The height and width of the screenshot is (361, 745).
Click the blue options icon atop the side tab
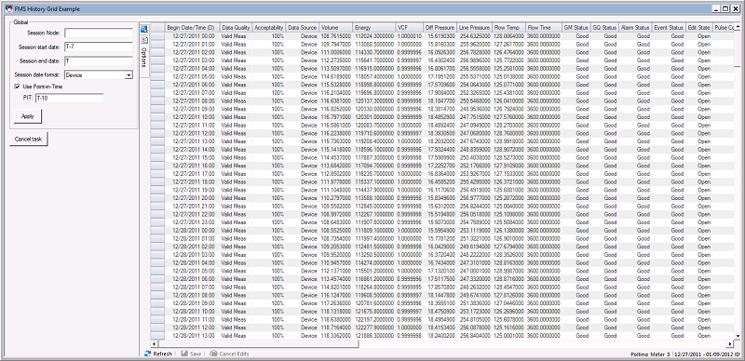tap(144, 29)
